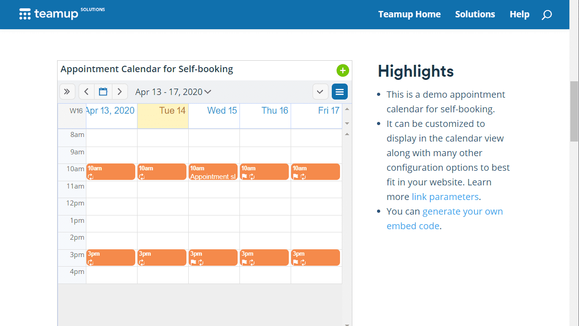Open the blue hamburger menu button
The height and width of the screenshot is (326, 579).
pos(340,92)
